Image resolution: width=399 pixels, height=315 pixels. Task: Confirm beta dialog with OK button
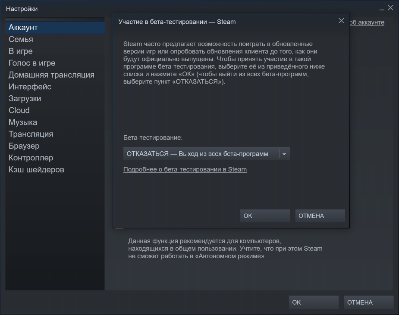pyautogui.click(x=265, y=216)
